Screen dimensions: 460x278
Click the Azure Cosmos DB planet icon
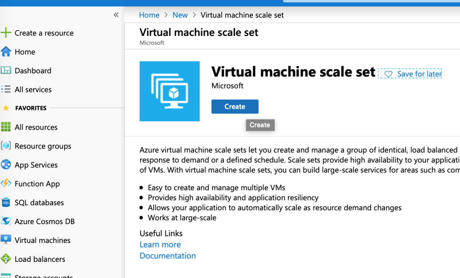coord(6,221)
